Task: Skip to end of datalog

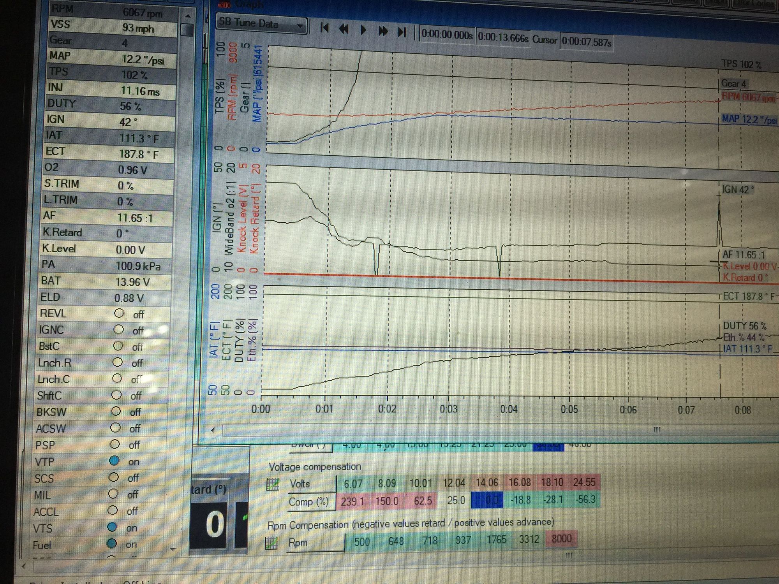Action: [x=402, y=32]
